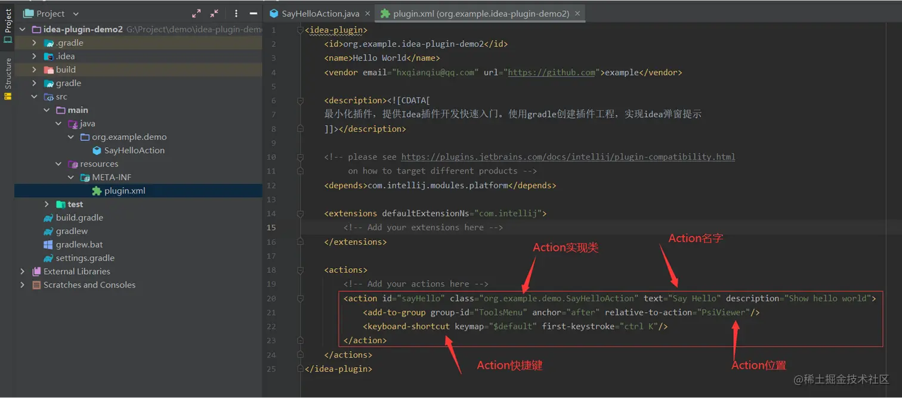Screen dimensions: 902x398
Task: Select gradlew.bat in project tree
Action: pos(79,245)
